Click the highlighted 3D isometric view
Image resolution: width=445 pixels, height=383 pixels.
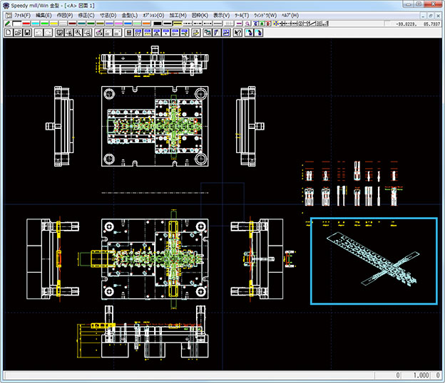374,261
